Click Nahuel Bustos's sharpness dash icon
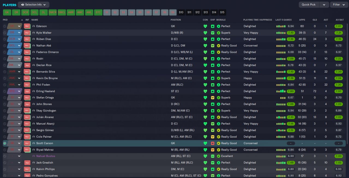 pos(213,156)
